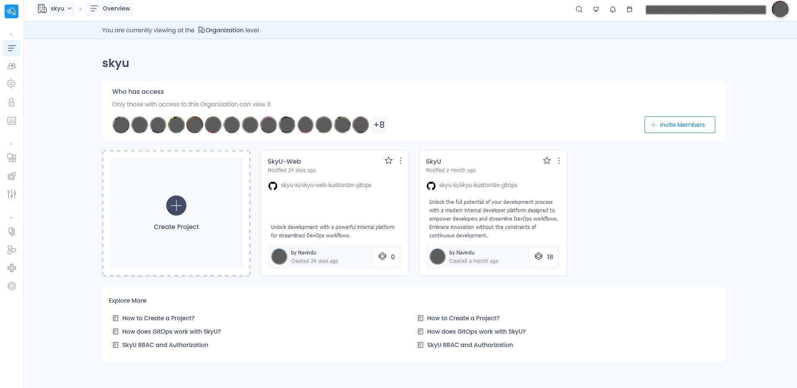
Task: Click the 'Who has access' heading
Action: pyautogui.click(x=138, y=92)
